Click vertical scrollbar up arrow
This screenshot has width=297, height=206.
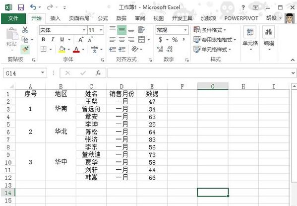click(x=294, y=86)
